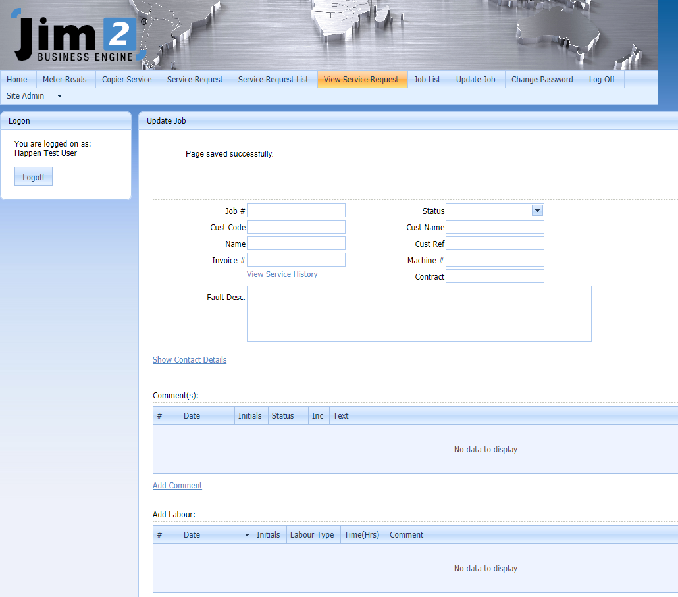This screenshot has width=678, height=597.
Task: Open the Meter Reads tab
Action: [65, 80]
